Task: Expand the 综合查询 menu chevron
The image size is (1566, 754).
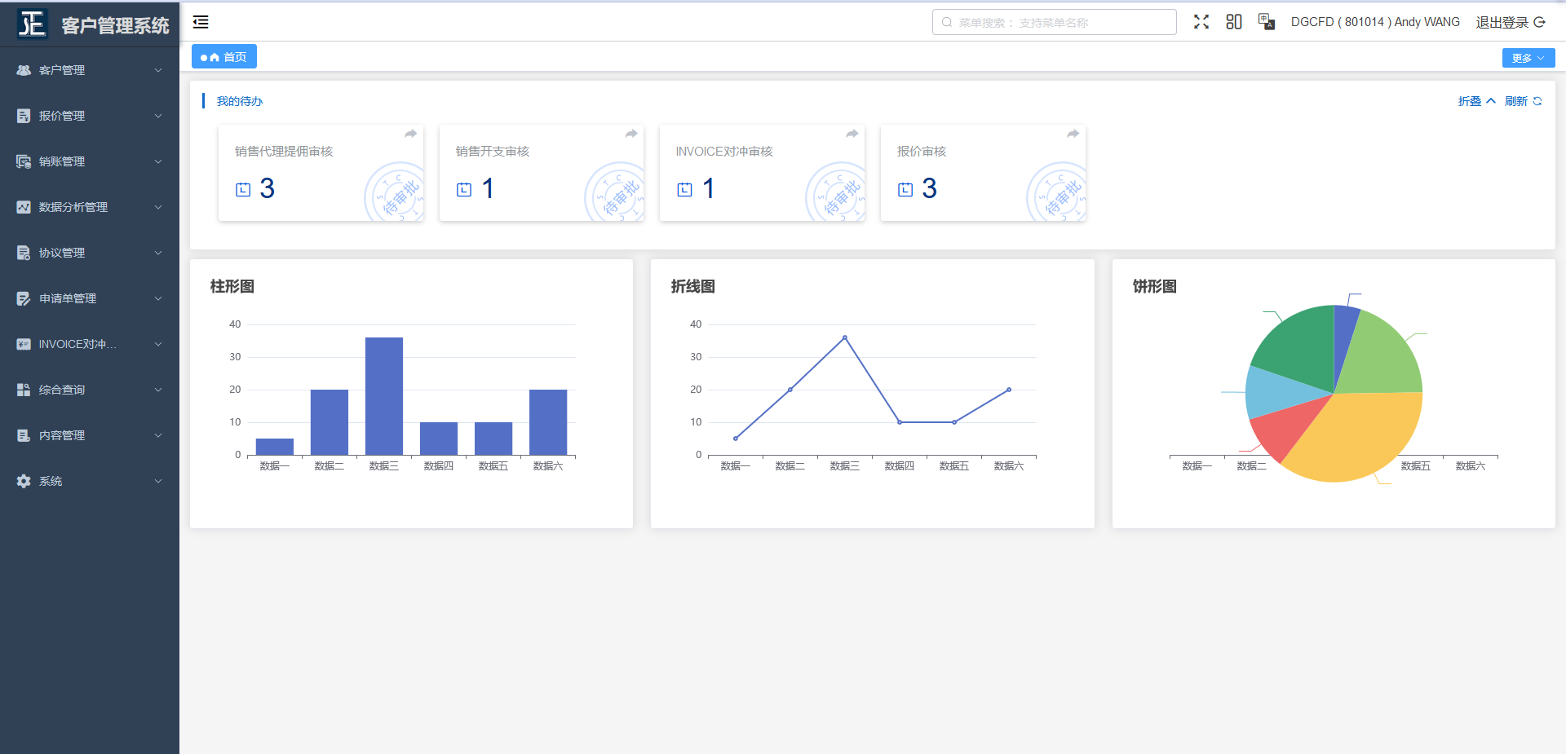Action: pos(158,390)
